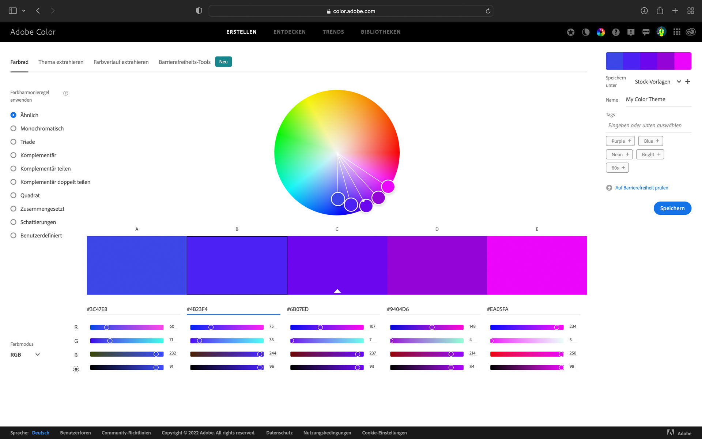Open Safari downloads icon
The height and width of the screenshot is (439, 702).
(x=644, y=11)
